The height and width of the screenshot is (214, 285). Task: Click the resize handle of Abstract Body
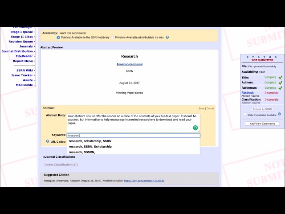(199, 131)
